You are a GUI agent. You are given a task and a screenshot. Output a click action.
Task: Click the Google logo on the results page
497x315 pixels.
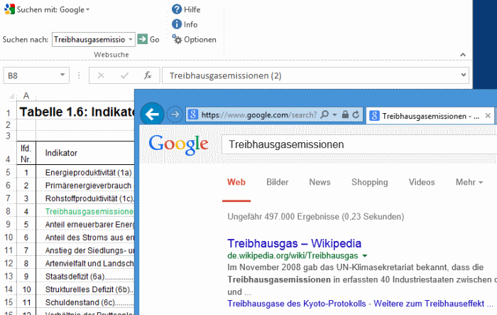(179, 145)
